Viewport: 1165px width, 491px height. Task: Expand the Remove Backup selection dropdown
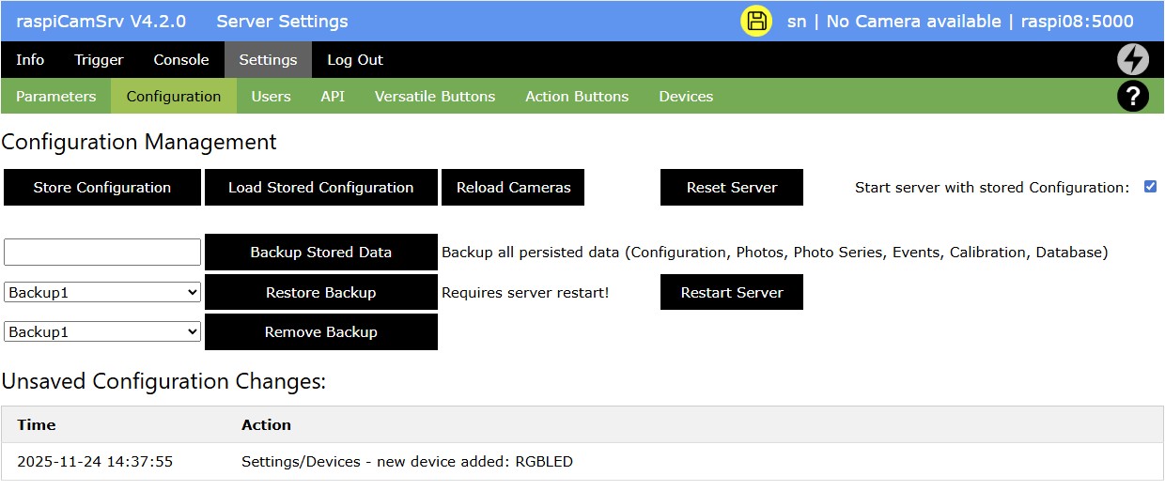point(102,331)
